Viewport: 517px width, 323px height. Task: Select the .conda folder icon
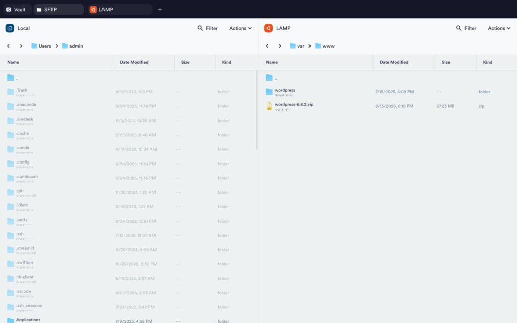click(x=11, y=149)
